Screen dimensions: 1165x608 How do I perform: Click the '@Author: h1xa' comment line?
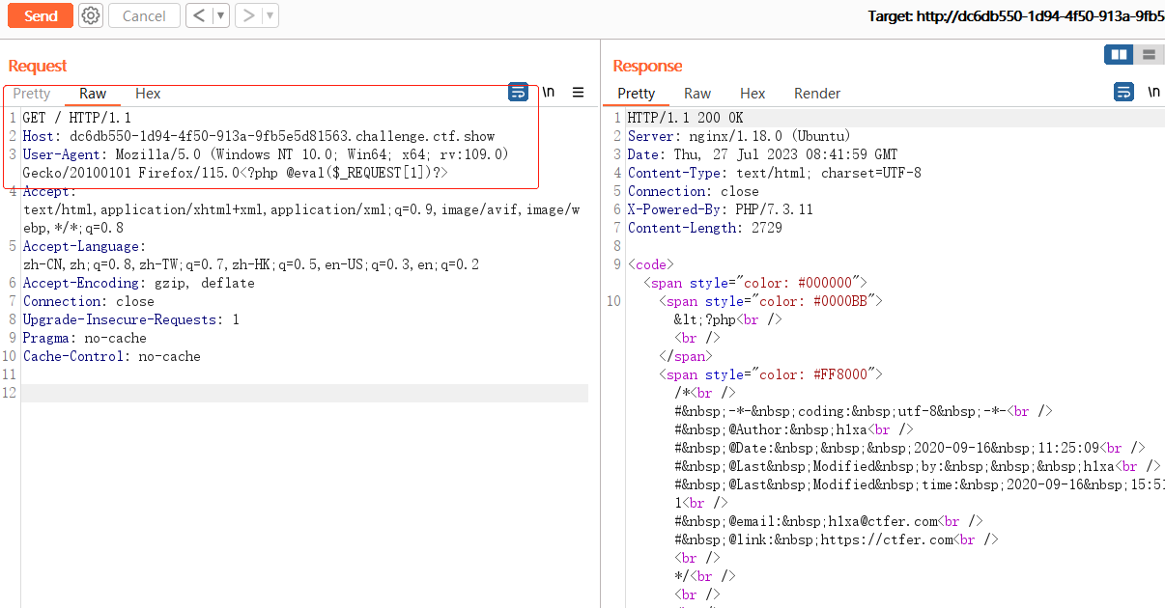point(794,429)
